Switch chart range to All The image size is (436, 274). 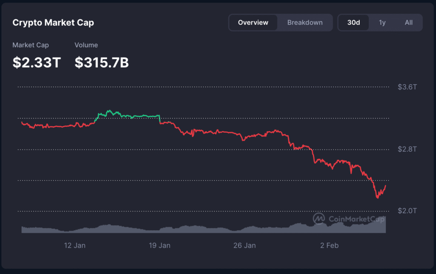(x=408, y=23)
